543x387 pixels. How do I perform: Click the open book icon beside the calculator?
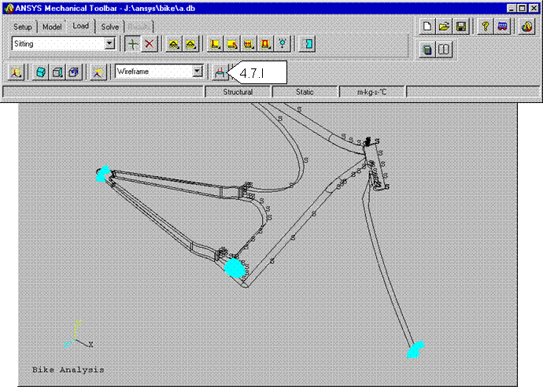pyautogui.click(x=444, y=50)
